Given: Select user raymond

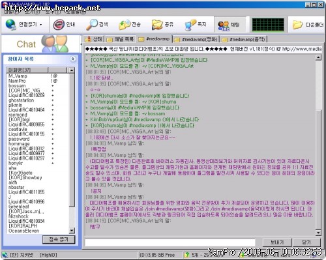Looking at the screenshot, I should 18,115.
